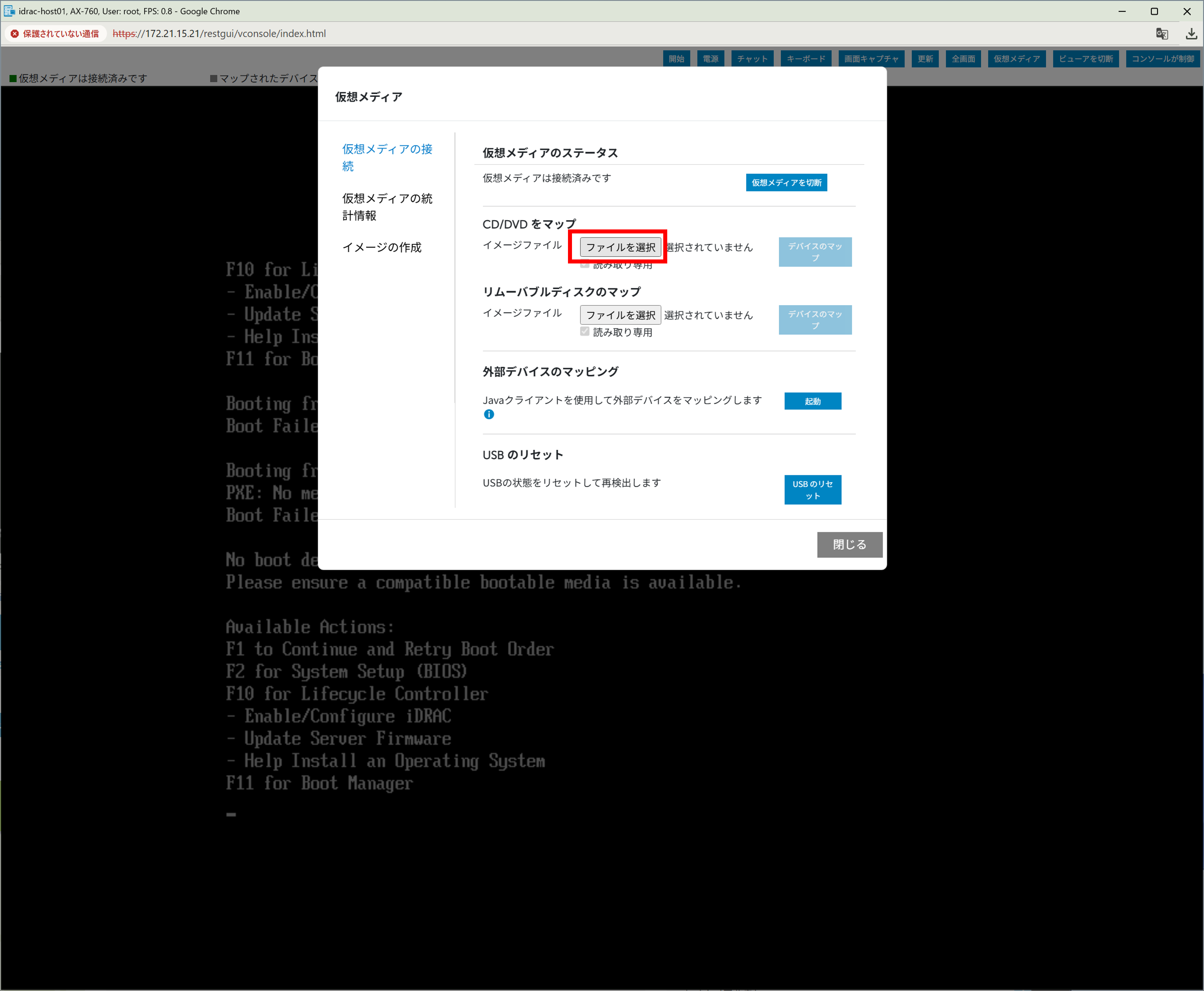The width and height of the screenshot is (1204, 991).
Task: Click the download icon in Chrome toolbar
Action: click(1191, 34)
